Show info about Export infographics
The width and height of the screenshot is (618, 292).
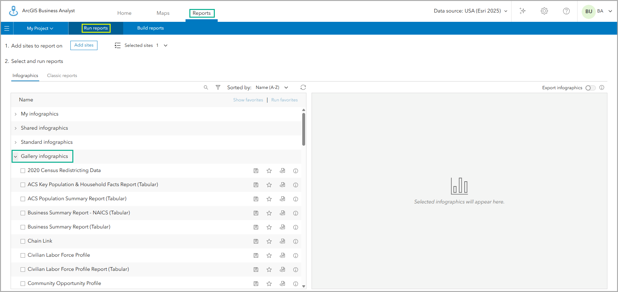click(x=602, y=88)
